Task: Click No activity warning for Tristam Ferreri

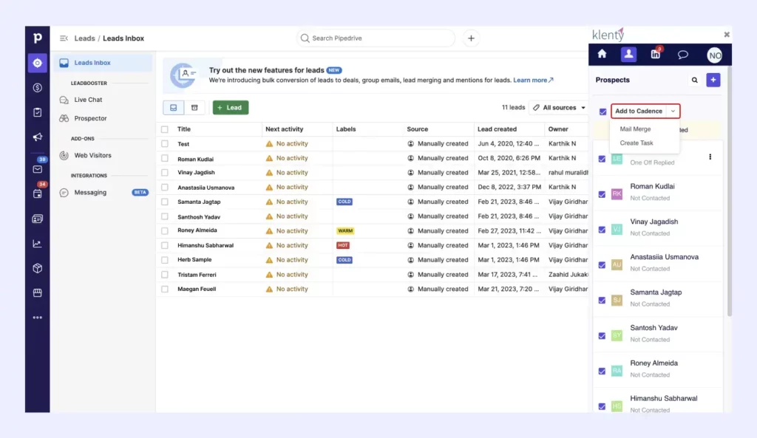Action: click(x=287, y=275)
